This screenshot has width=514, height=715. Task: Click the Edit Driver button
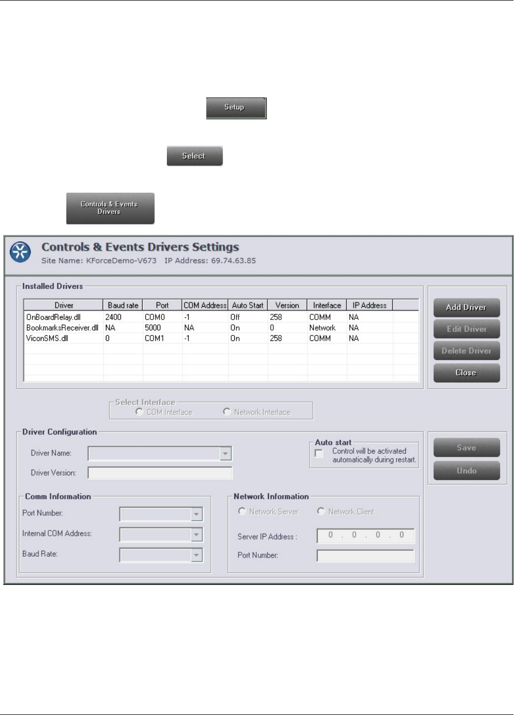[466, 329]
